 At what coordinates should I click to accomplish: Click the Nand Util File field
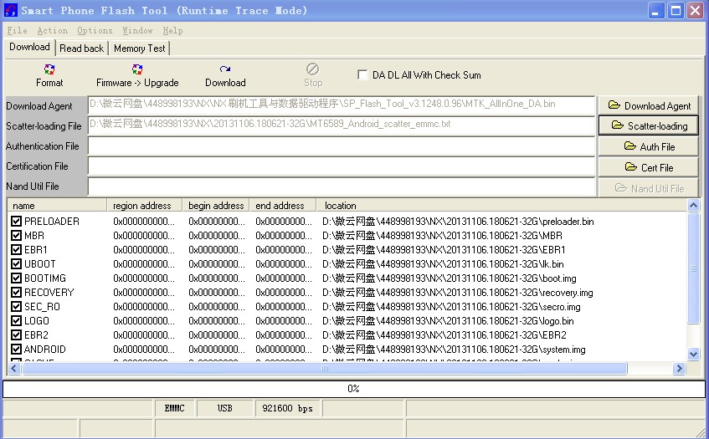tap(342, 186)
